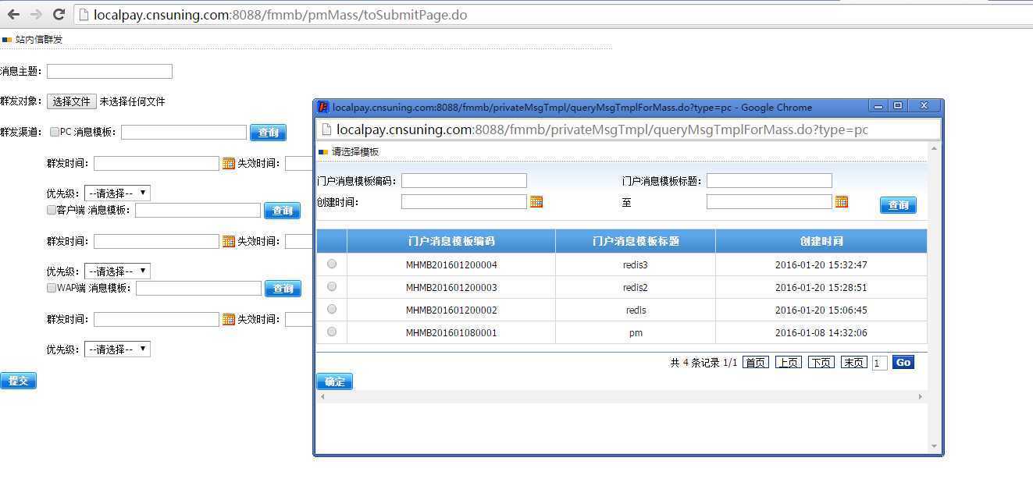The image size is (1033, 493).
Task: Click 门户消息模板编码 column header
Action: coord(451,241)
